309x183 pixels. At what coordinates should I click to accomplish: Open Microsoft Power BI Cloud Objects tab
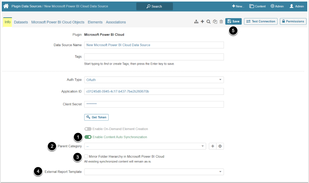(58, 22)
